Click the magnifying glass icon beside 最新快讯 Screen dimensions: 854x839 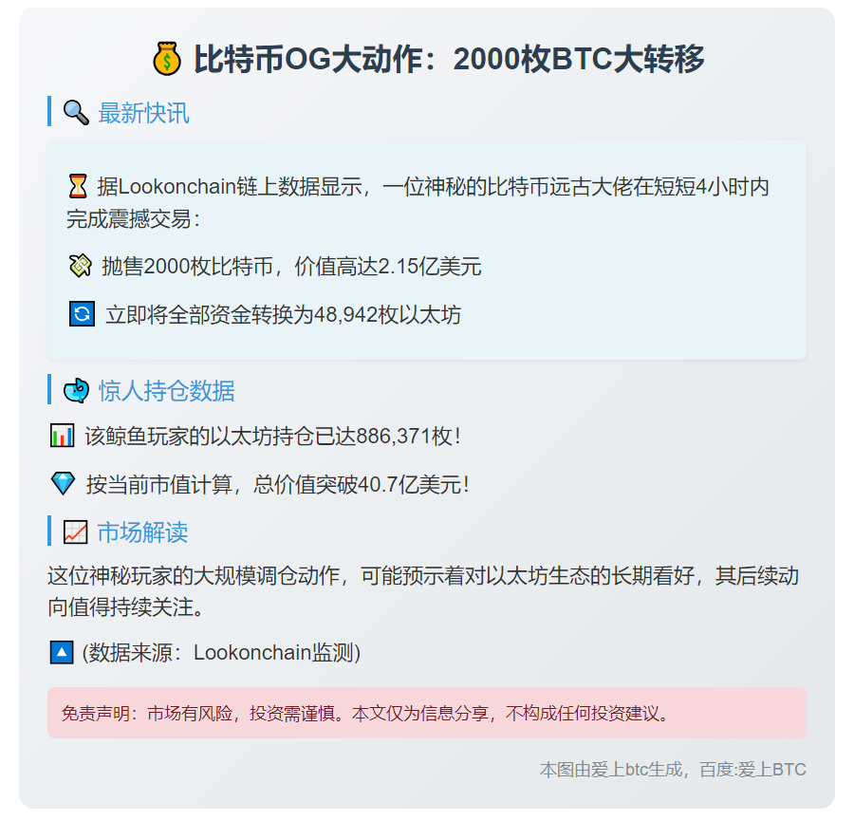76,113
